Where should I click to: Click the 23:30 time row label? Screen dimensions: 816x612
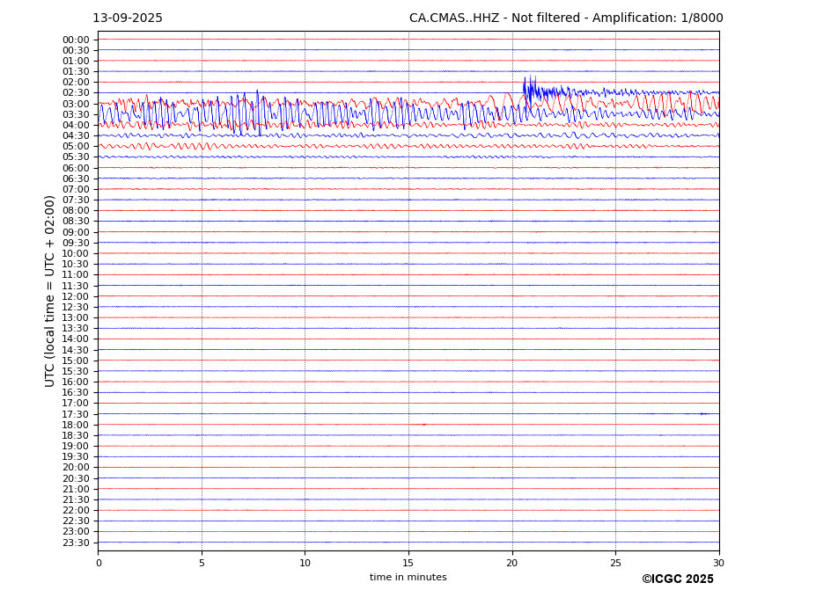point(76,543)
